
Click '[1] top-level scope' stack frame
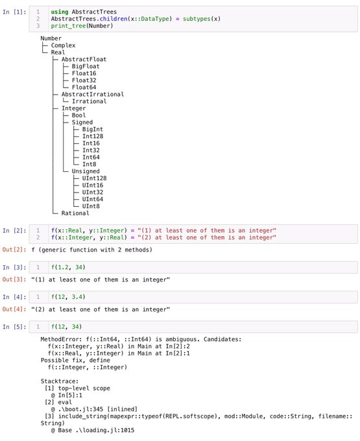tap(77, 388)
